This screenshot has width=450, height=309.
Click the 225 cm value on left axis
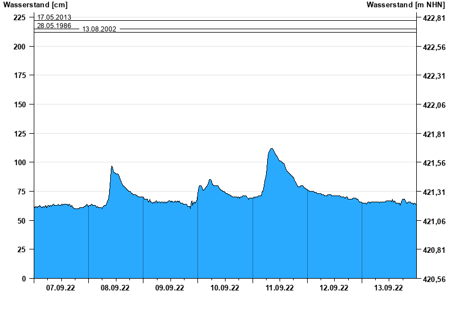(20, 17)
